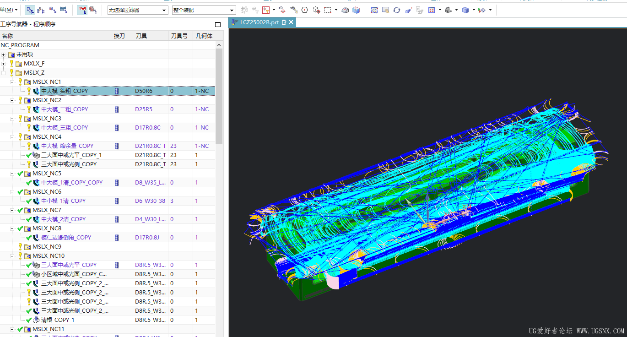Open the 整个装配 scope combo box
This screenshot has height=337, width=627.
(204, 10)
